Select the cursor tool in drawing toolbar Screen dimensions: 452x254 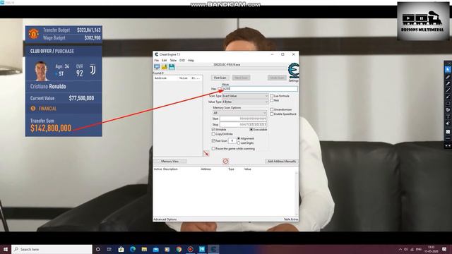coord(448,69)
